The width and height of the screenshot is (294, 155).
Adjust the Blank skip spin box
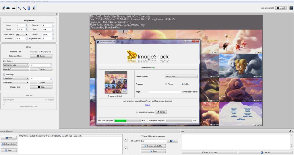click(22, 39)
